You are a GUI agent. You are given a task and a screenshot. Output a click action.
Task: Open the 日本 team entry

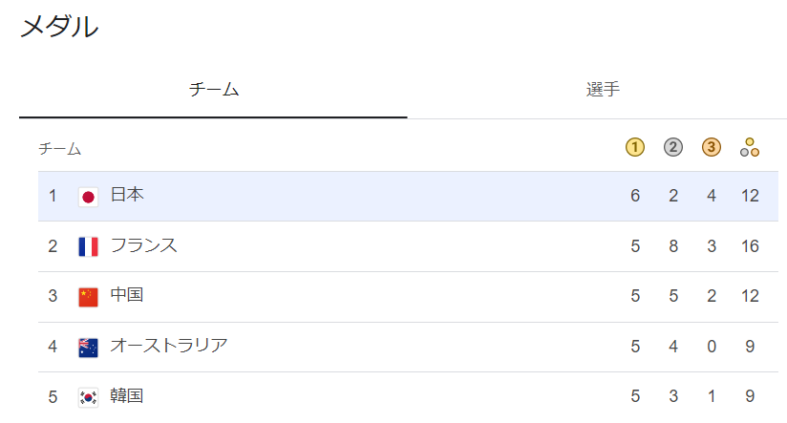(127, 196)
